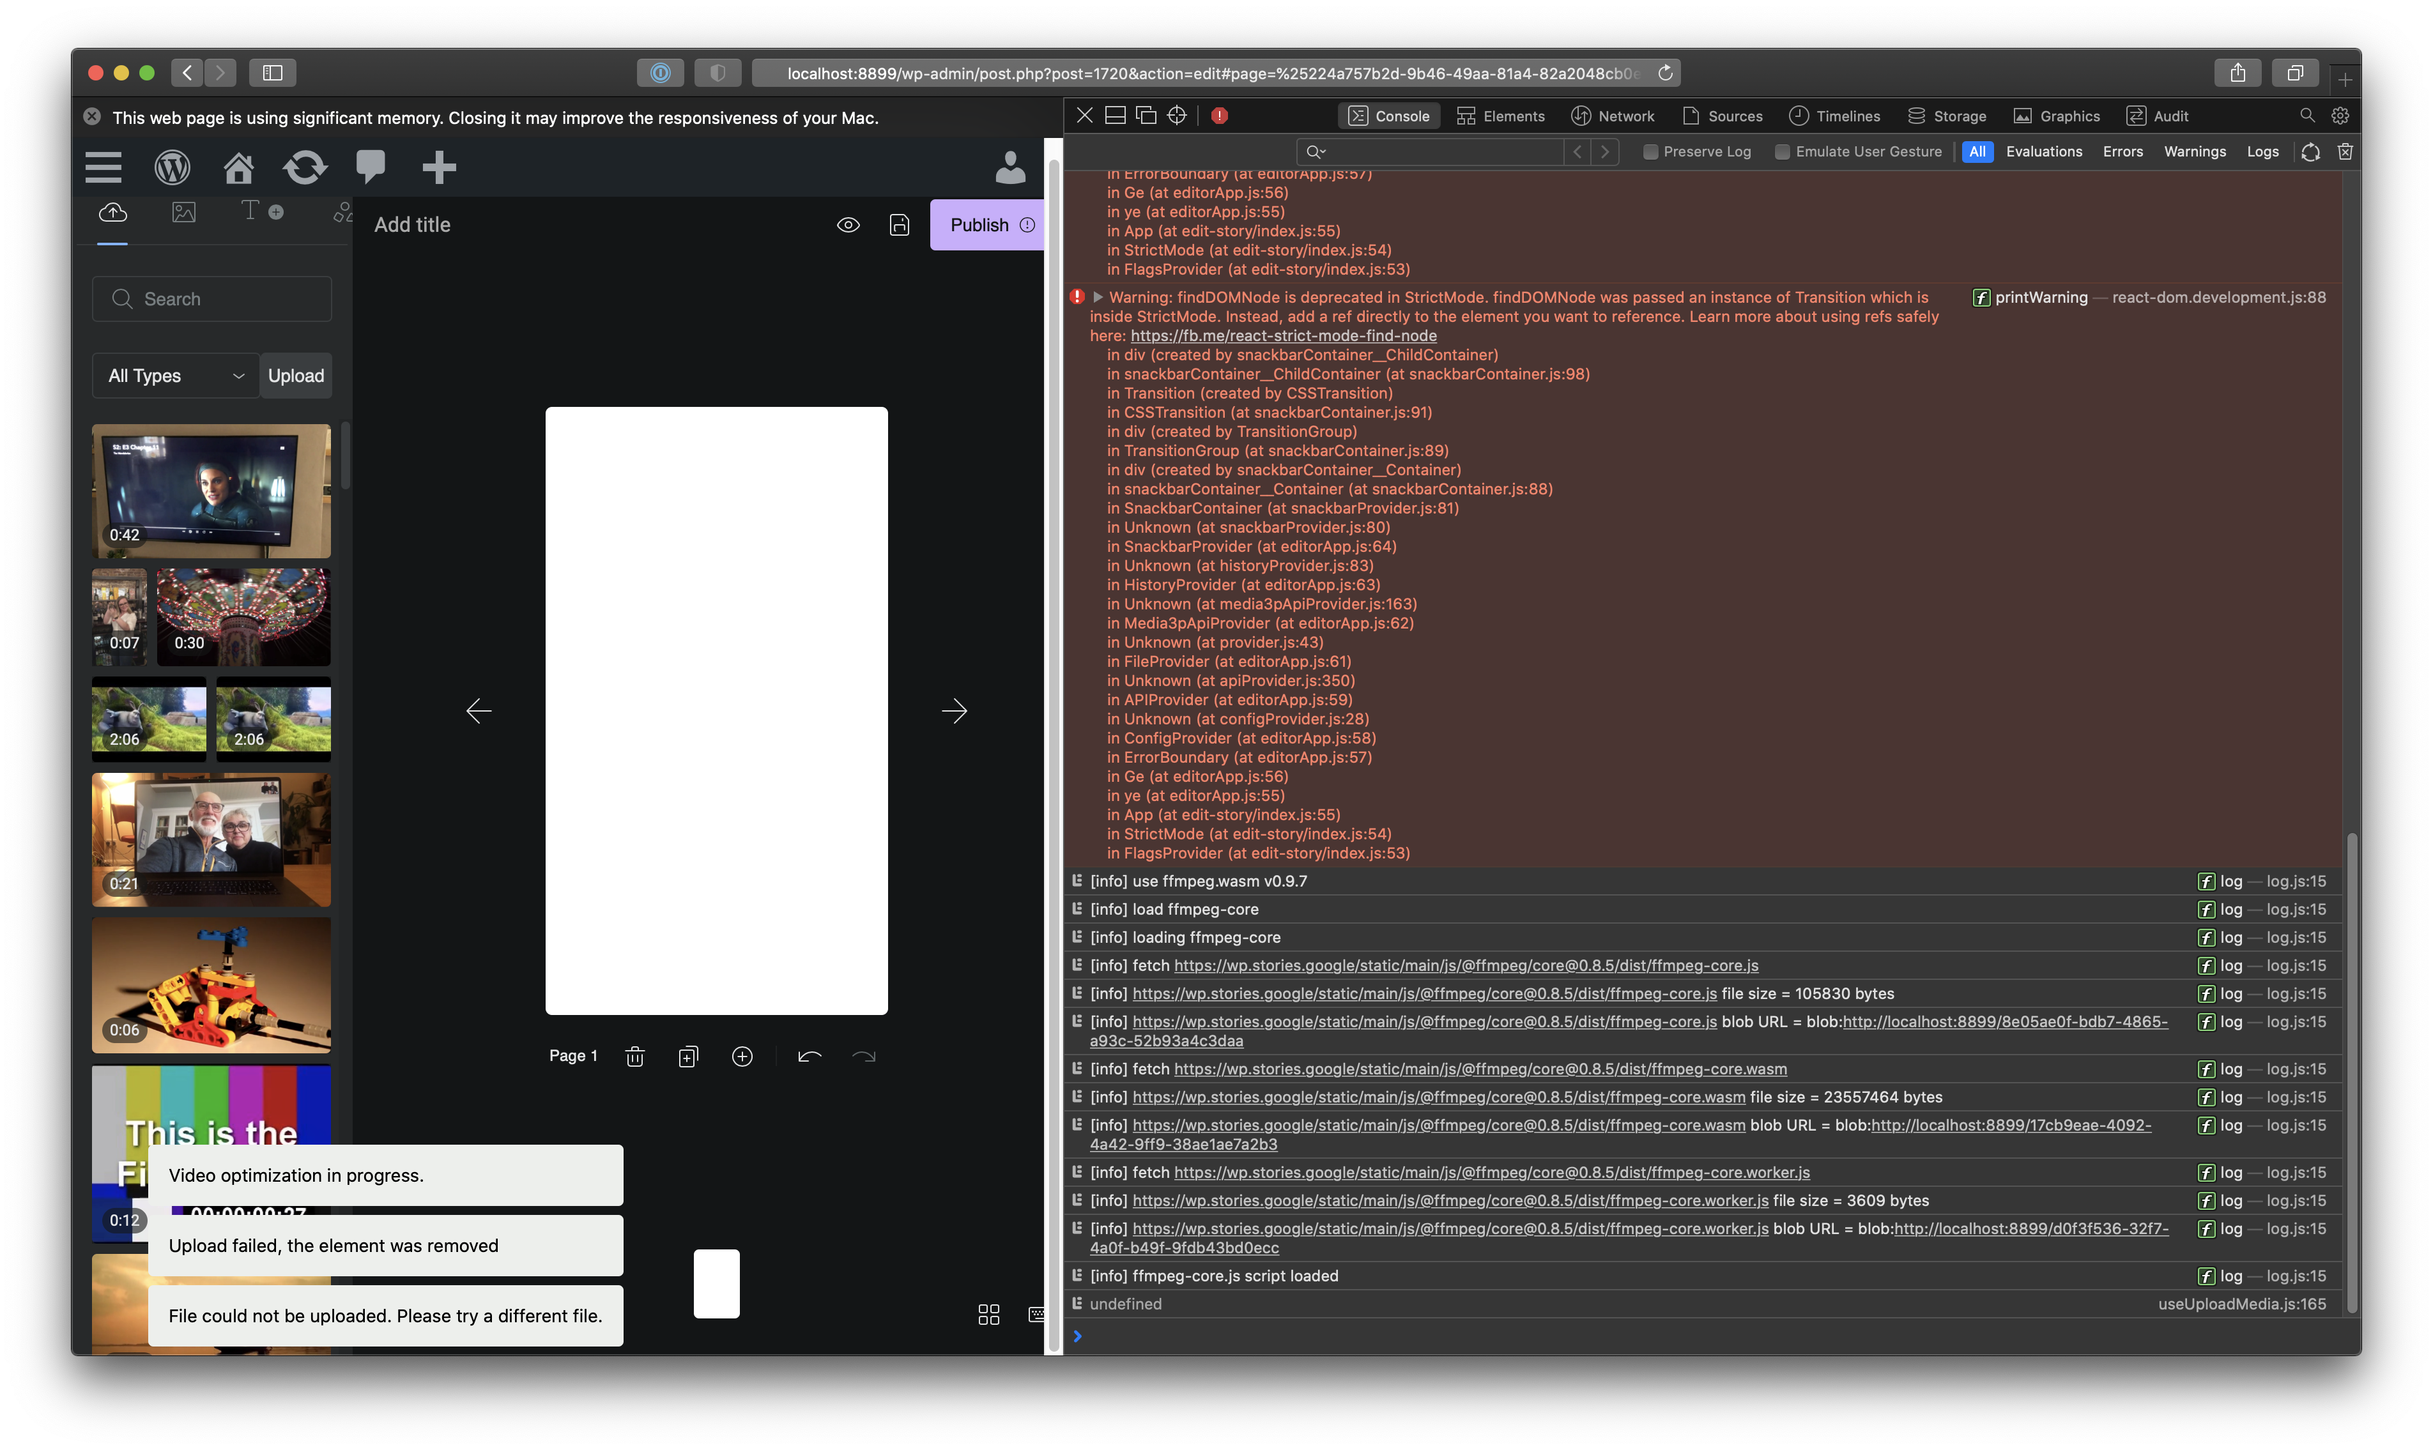Switch to the Audit tab
The width and height of the screenshot is (2433, 1450).
point(2158,115)
